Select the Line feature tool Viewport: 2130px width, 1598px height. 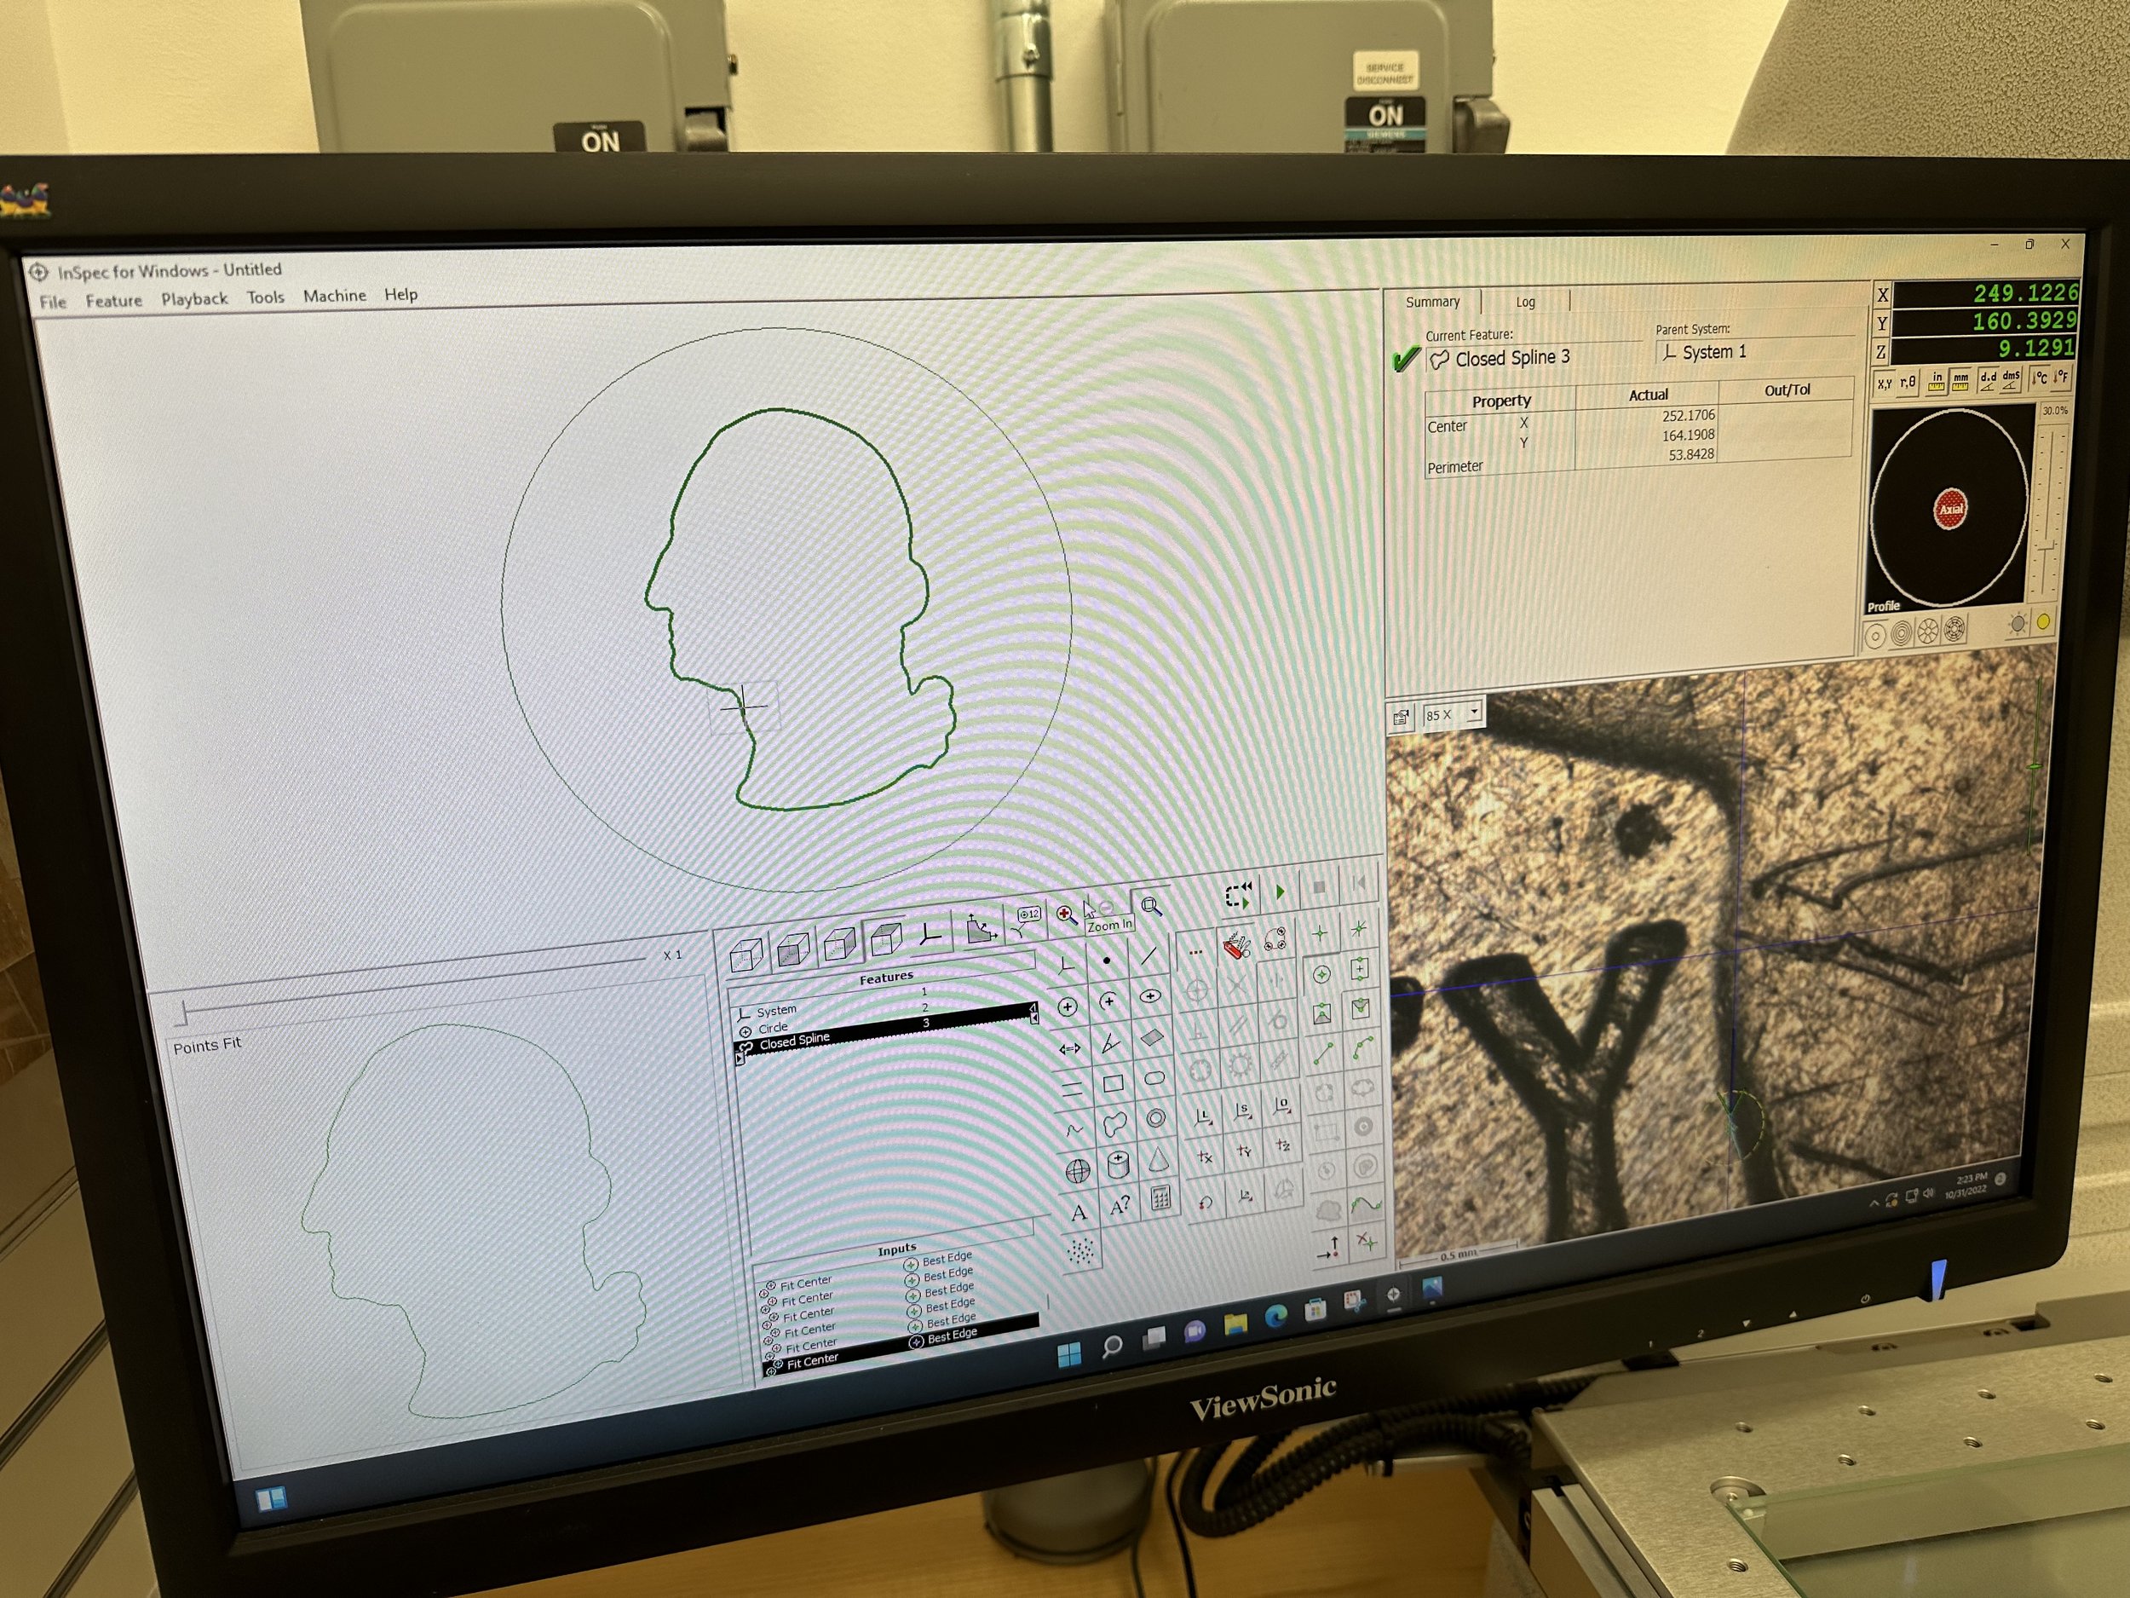tap(1148, 955)
